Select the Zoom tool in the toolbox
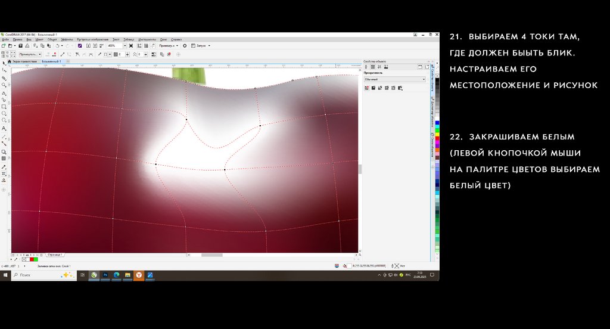 4,85
